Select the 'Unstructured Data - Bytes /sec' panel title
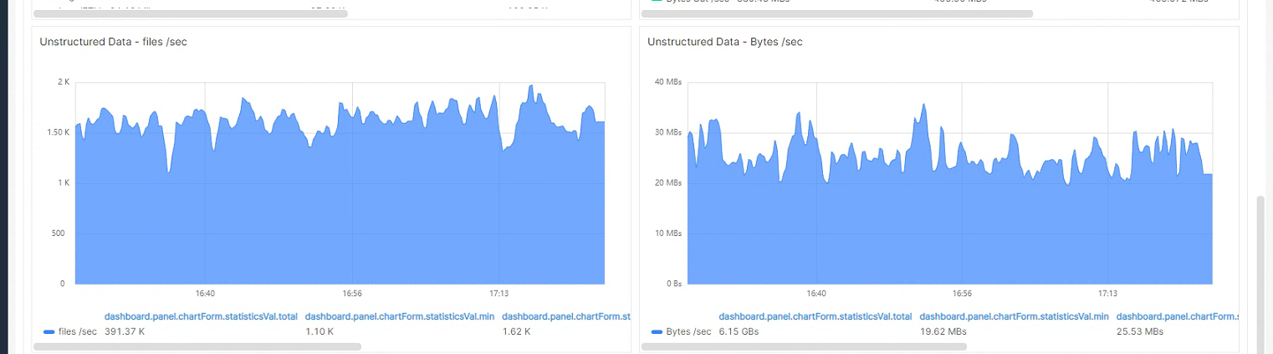This screenshot has width=1273, height=354. [x=724, y=42]
